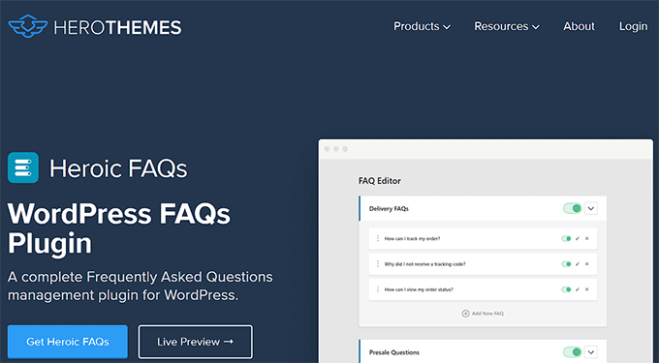Click drag handle for 'How can I track my order?'
This screenshot has height=363, width=659.
[x=377, y=238]
